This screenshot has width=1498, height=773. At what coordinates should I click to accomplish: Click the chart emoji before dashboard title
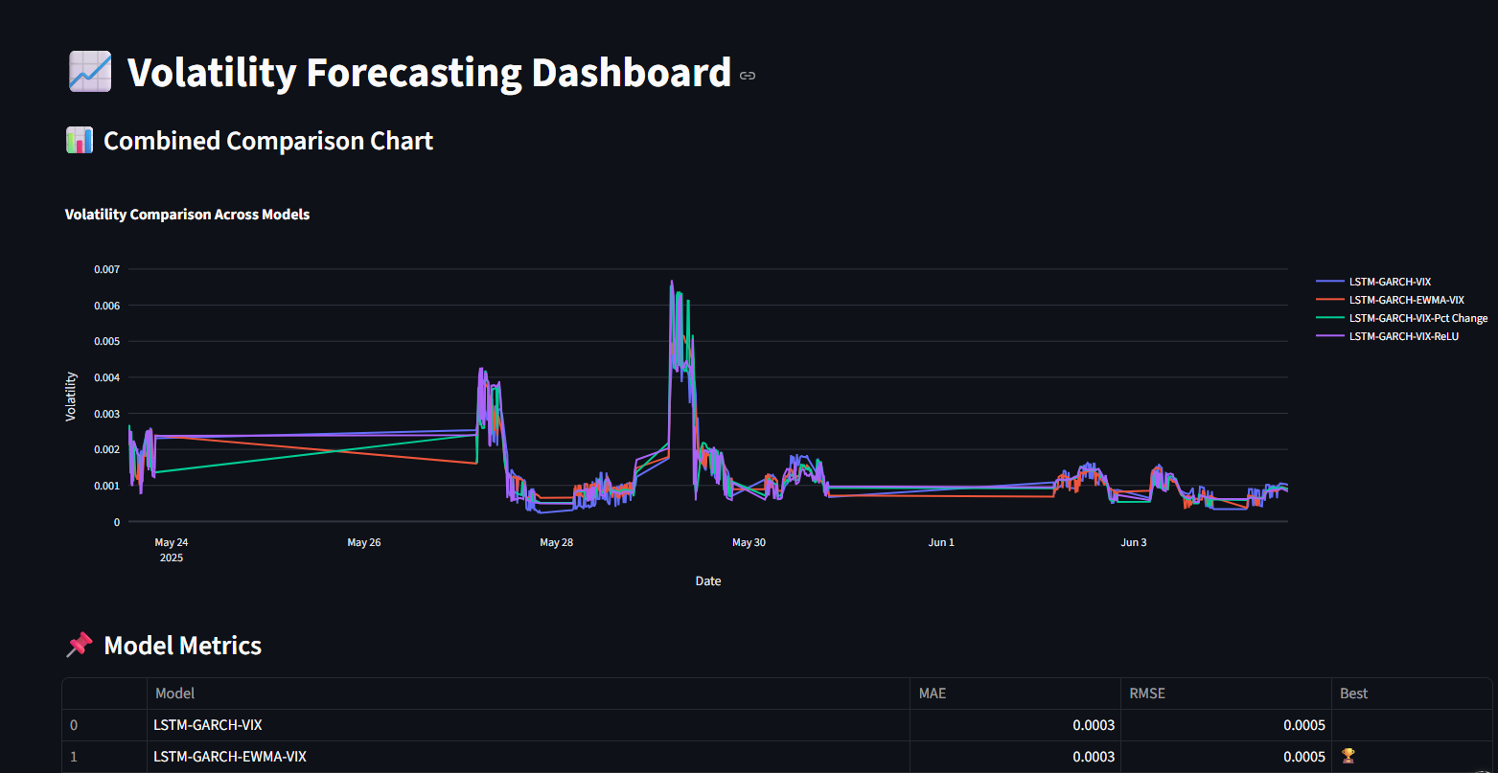(x=90, y=73)
